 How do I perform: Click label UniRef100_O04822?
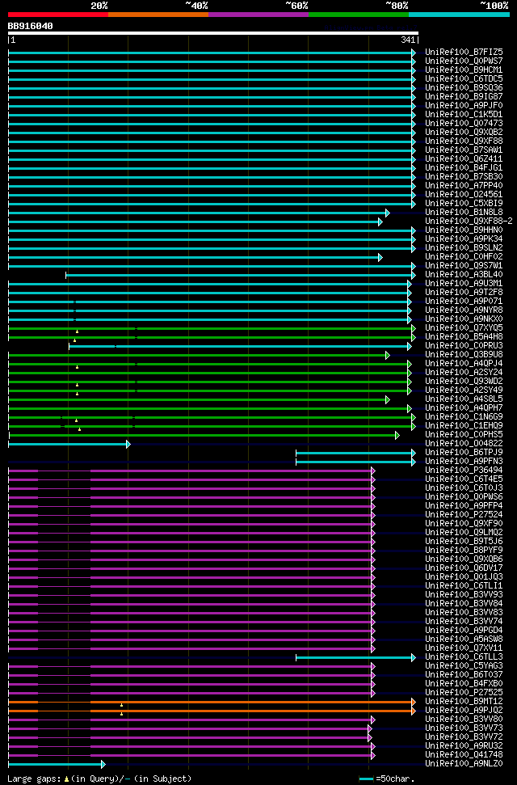(464, 444)
